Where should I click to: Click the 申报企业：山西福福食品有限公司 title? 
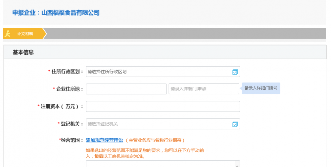pos(56,13)
